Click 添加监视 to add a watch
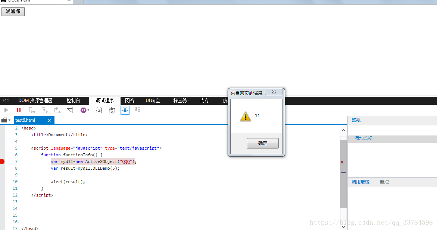437x230 pixels. [x=363, y=138]
